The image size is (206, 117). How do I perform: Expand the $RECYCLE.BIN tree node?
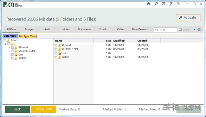coord(9,51)
